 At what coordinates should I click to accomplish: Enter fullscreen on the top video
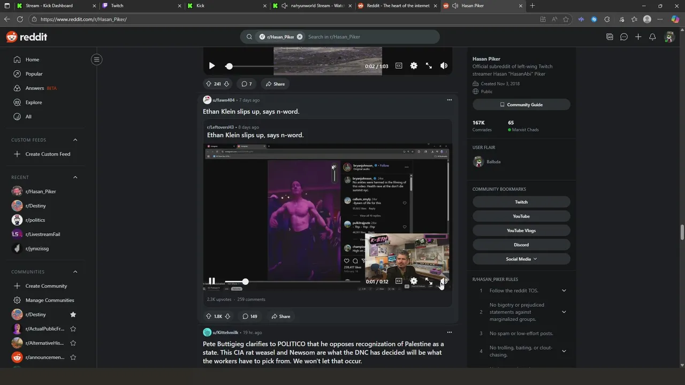point(429,66)
